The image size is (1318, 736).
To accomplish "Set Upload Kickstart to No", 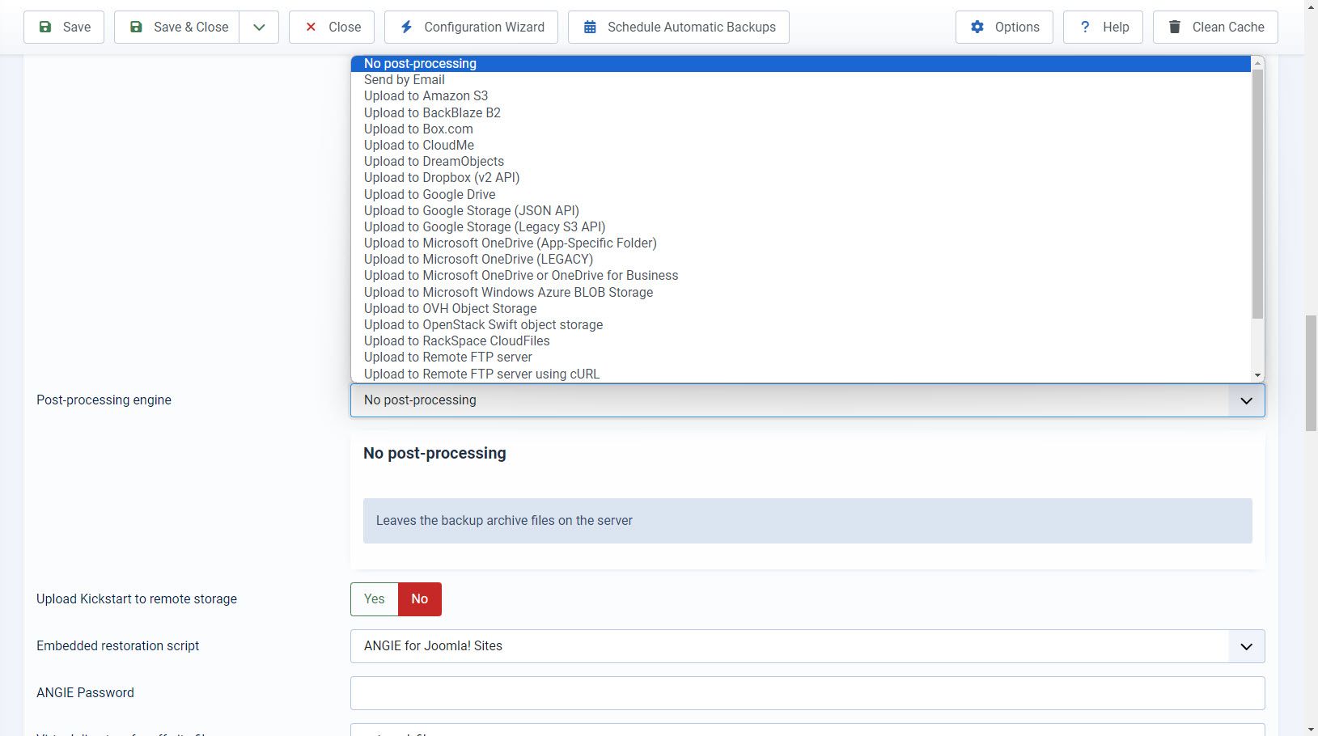I will click(x=419, y=599).
